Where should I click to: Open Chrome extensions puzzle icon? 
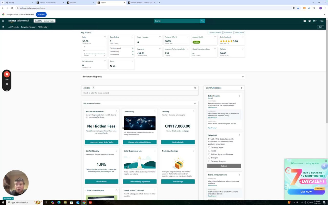pyautogui.click(x=314, y=8)
